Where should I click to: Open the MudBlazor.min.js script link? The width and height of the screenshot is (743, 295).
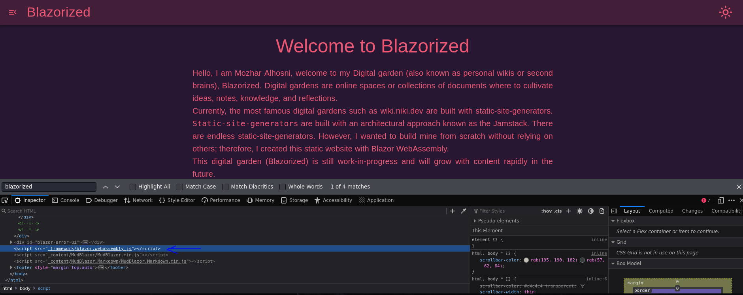[x=94, y=255]
